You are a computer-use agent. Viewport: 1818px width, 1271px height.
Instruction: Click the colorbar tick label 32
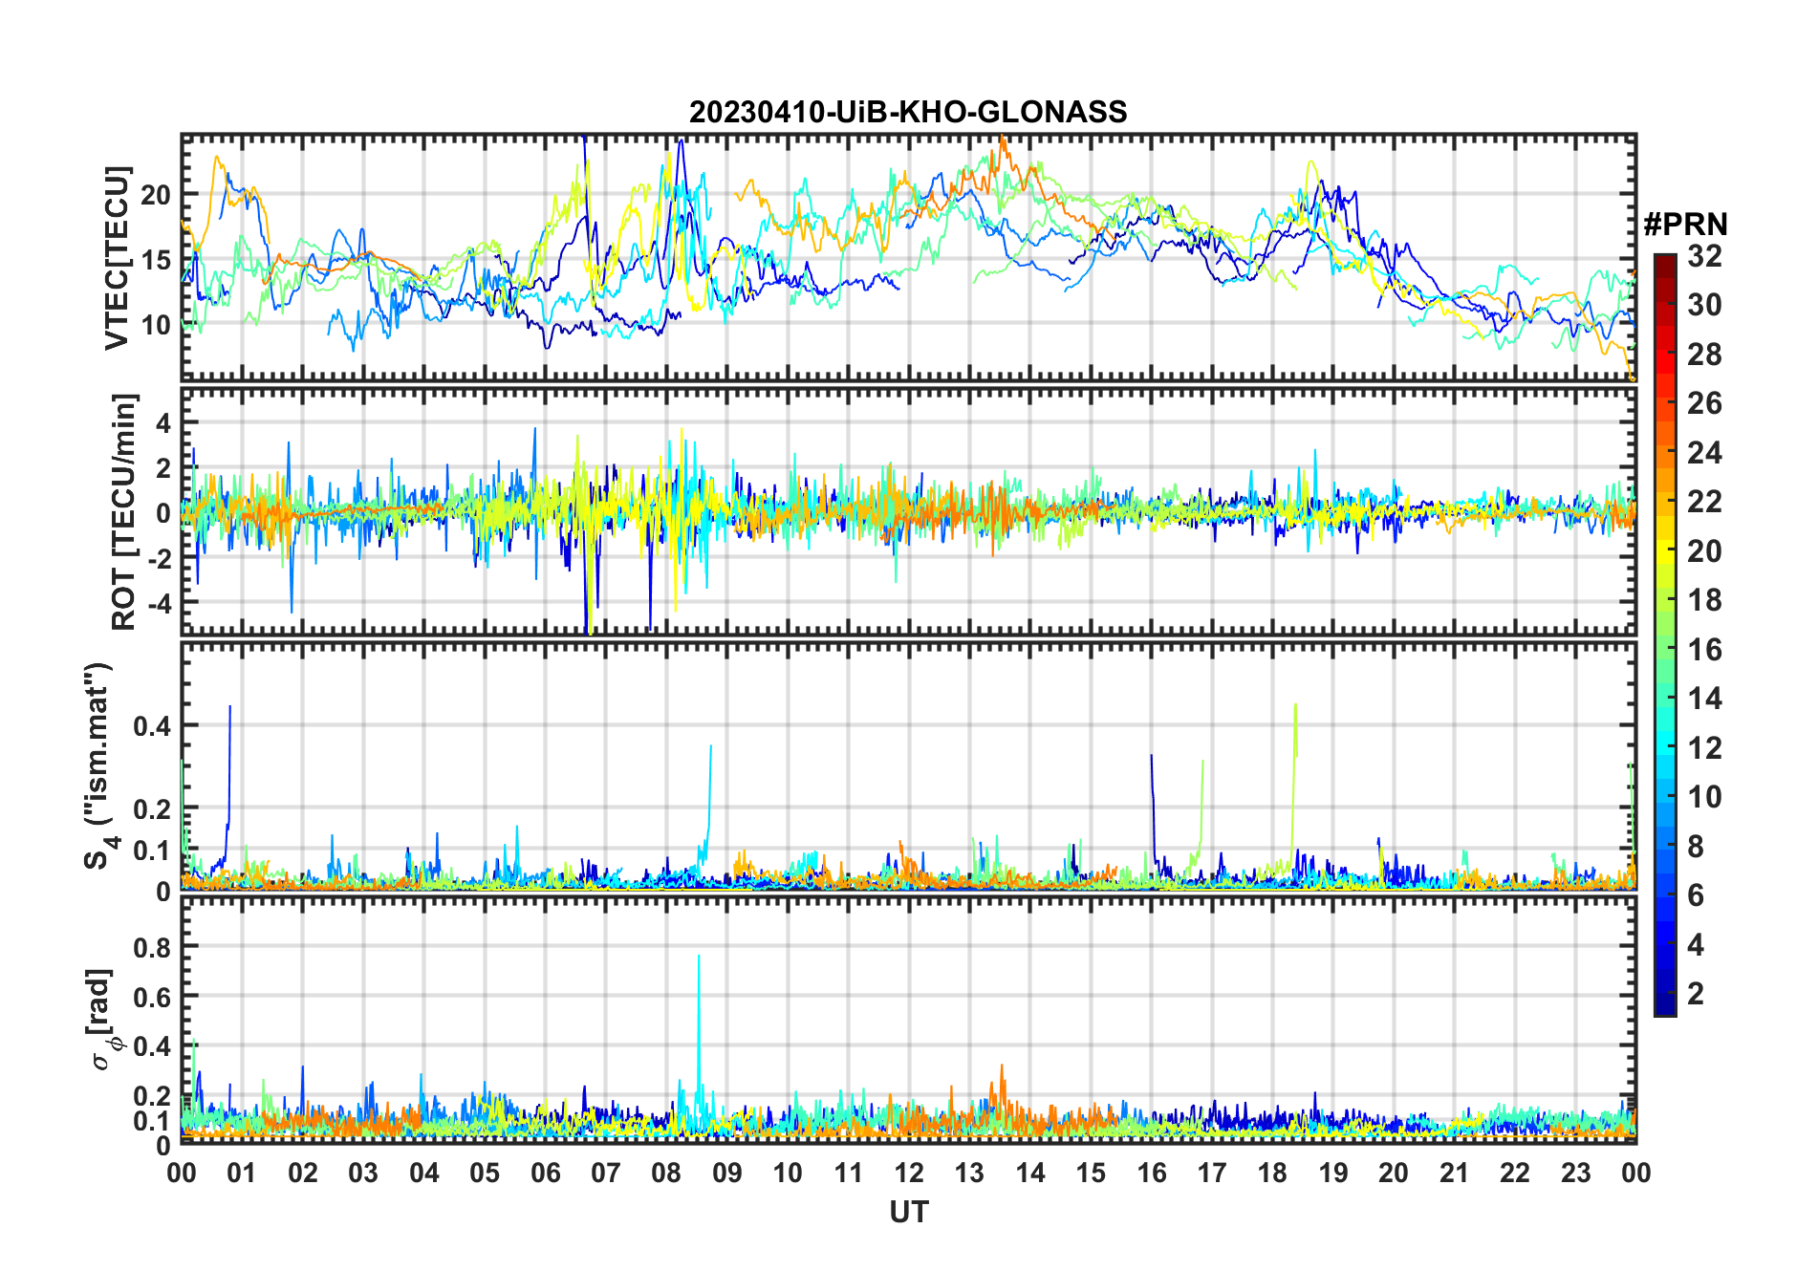pyautogui.click(x=1704, y=256)
